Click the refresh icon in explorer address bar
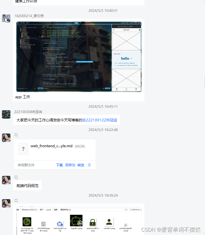205x235 pixels. [x=127, y=210]
